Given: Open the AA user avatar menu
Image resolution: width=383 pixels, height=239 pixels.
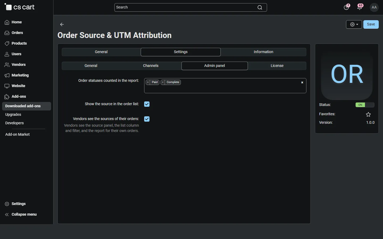Looking at the screenshot, I should 374,7.
